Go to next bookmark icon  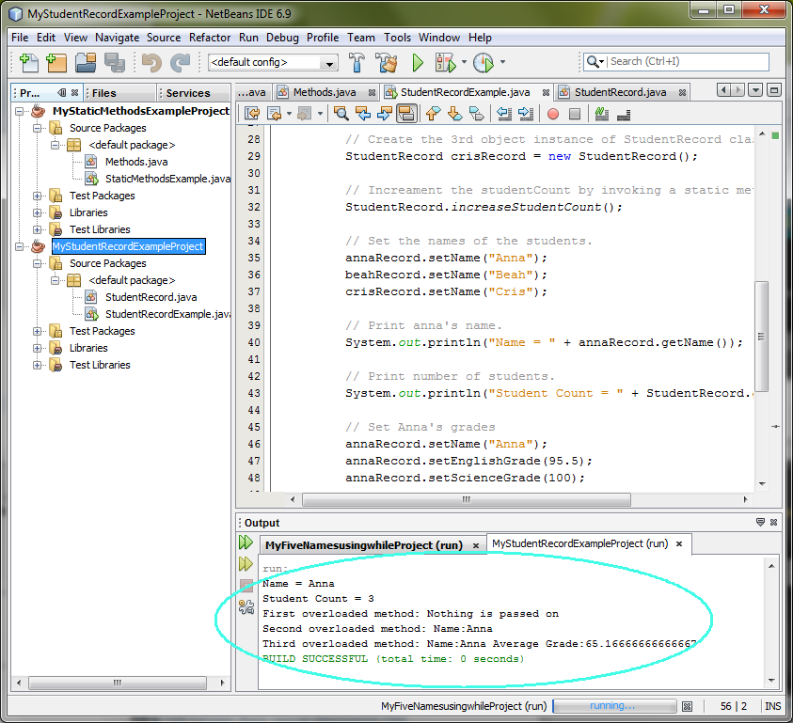(454, 114)
